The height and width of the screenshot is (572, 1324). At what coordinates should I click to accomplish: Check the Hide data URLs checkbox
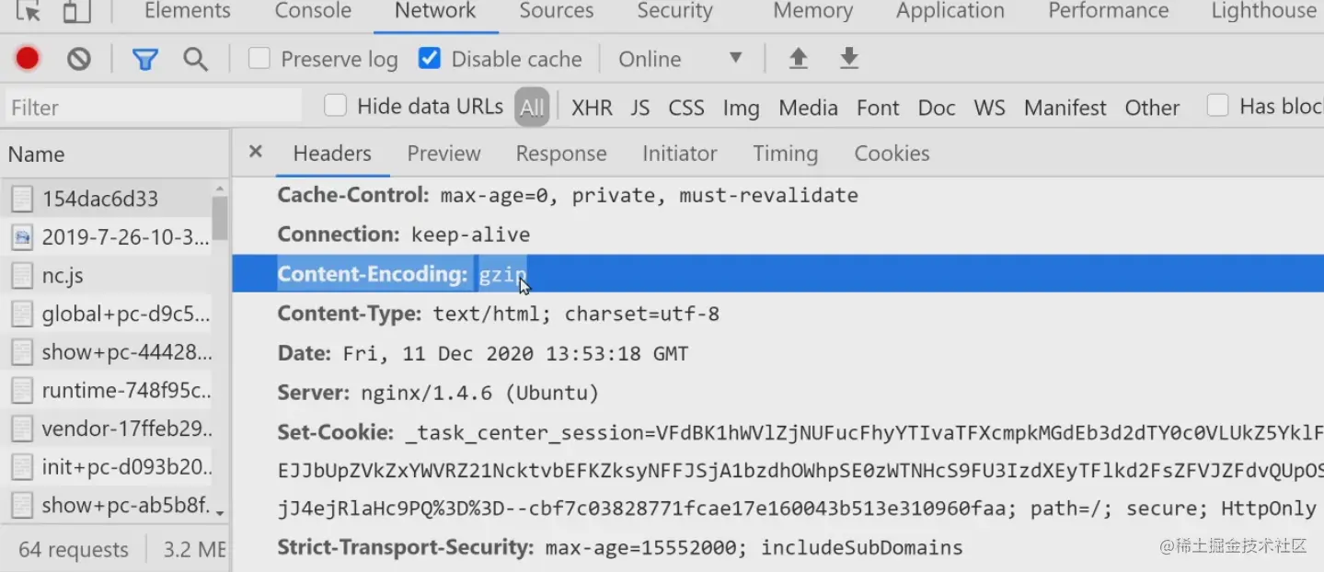coord(336,106)
